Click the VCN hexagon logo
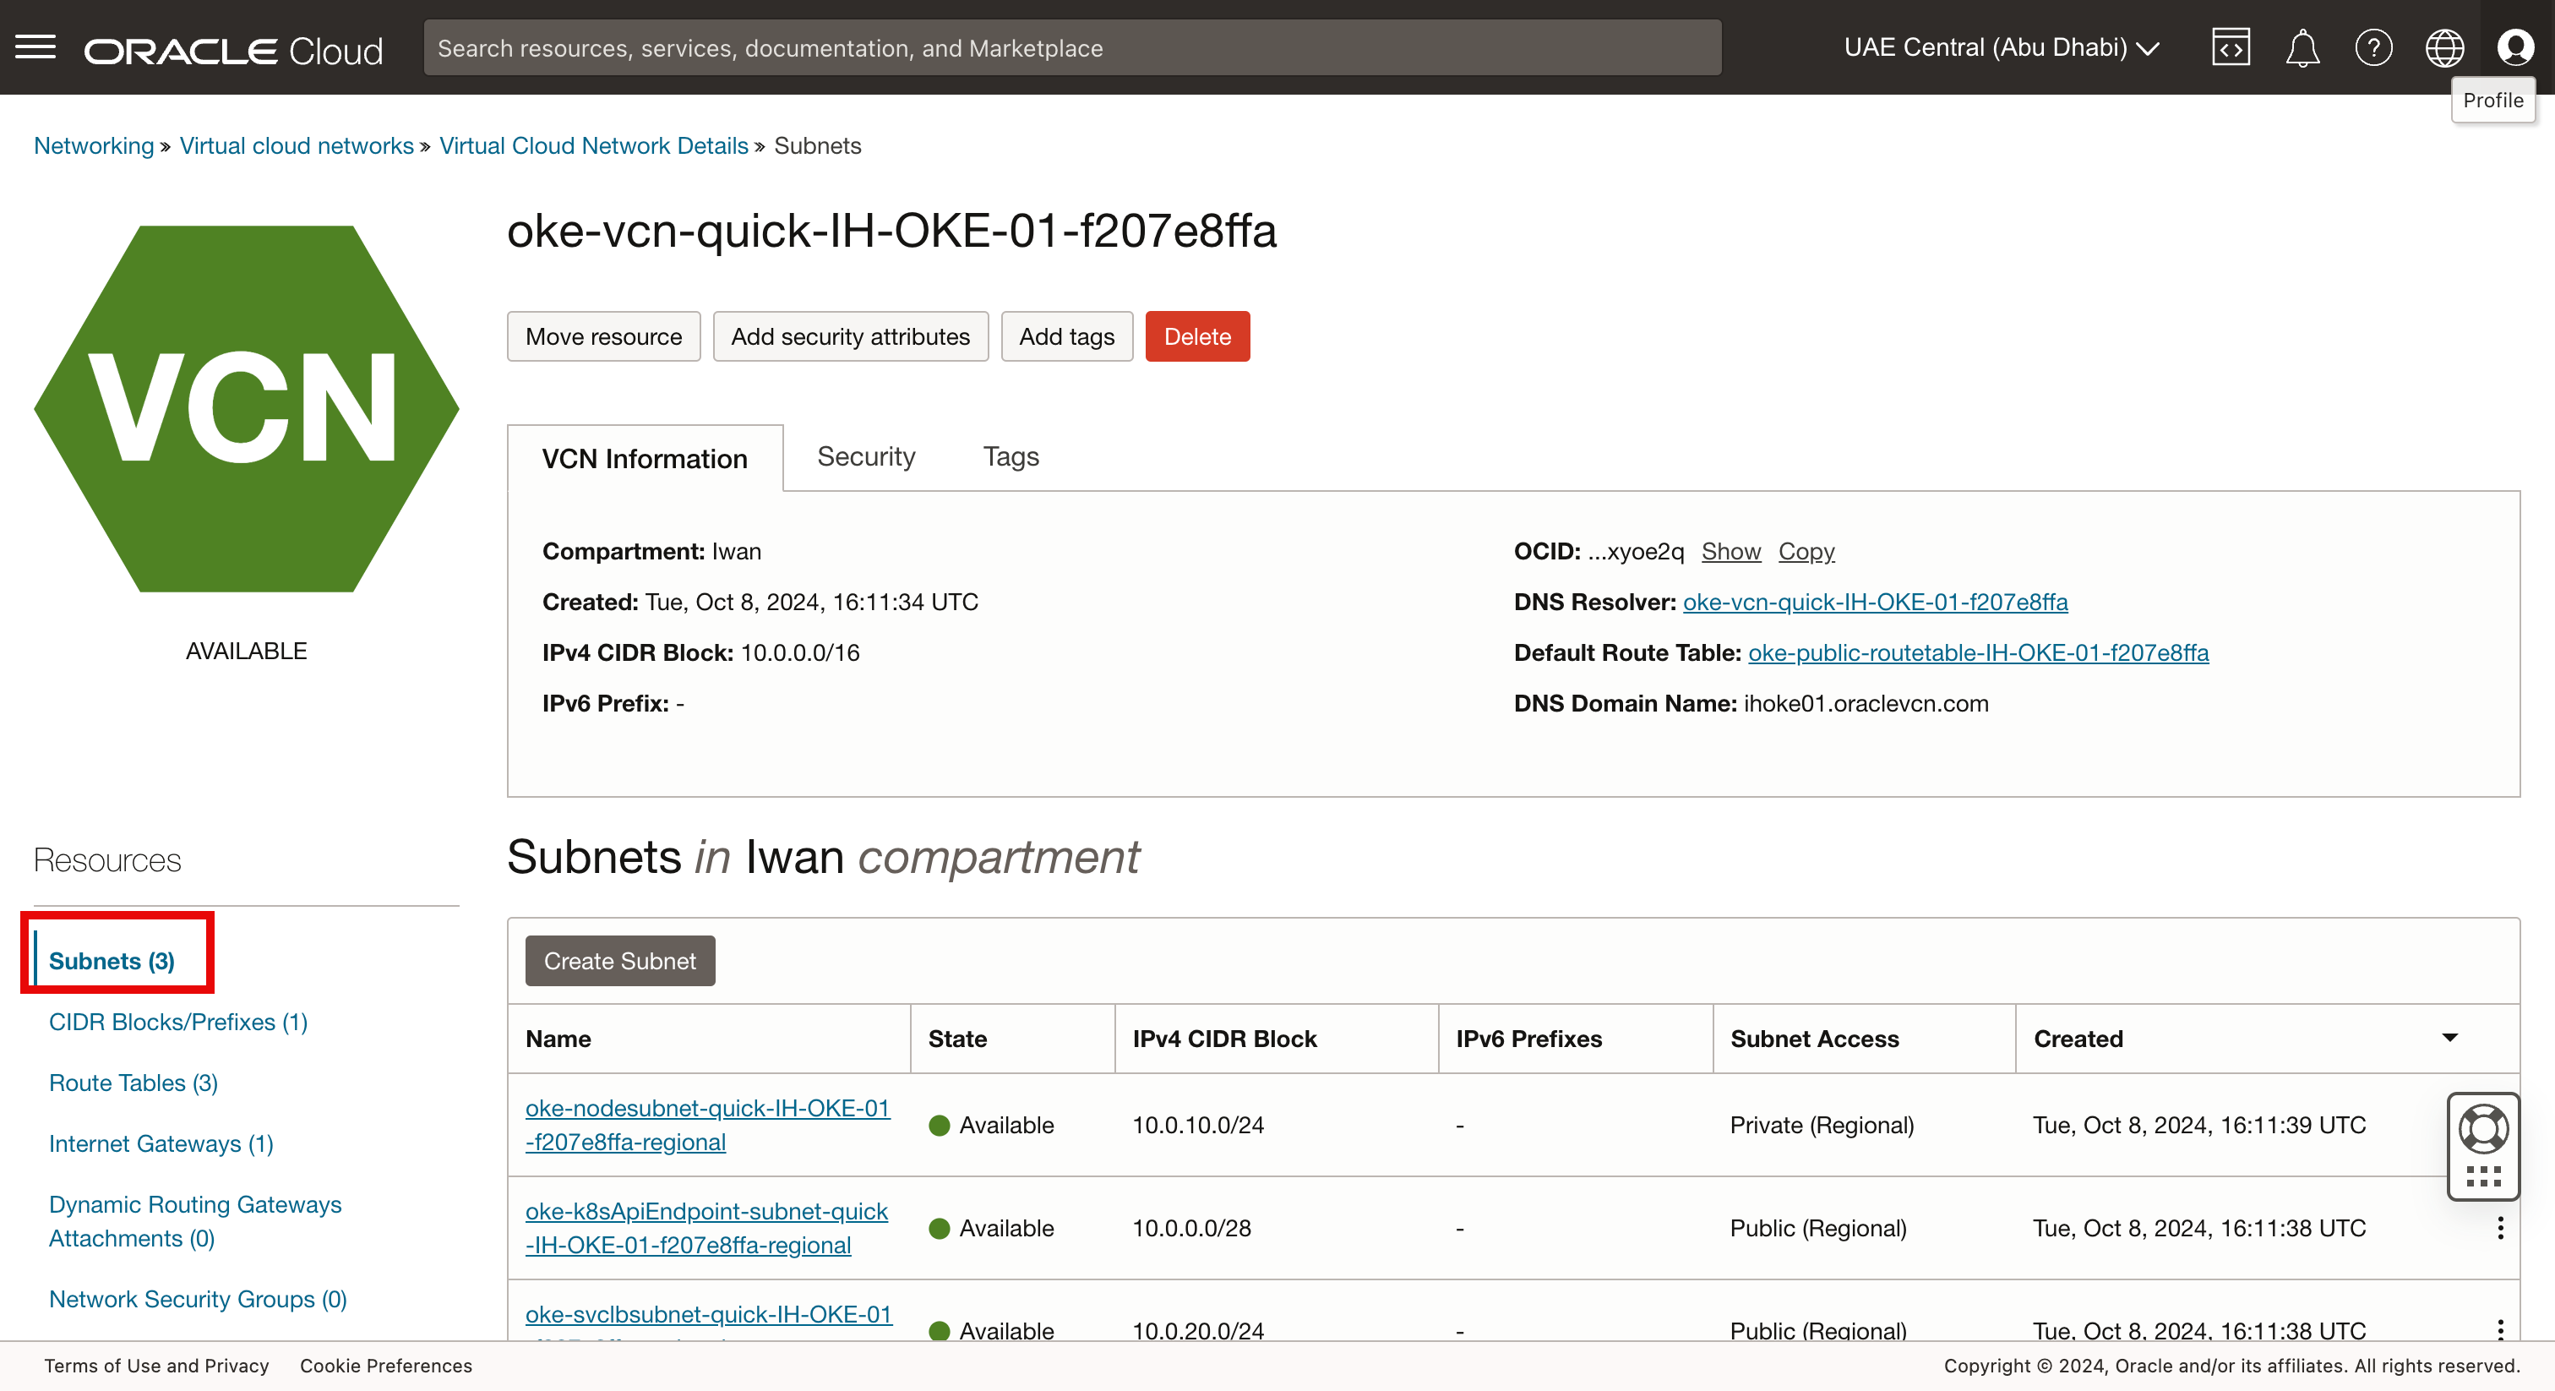The width and height of the screenshot is (2555, 1391). [x=246, y=409]
